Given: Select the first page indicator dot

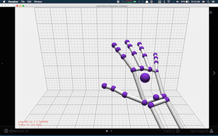Looking at the screenshot, I should [x=107, y=131].
